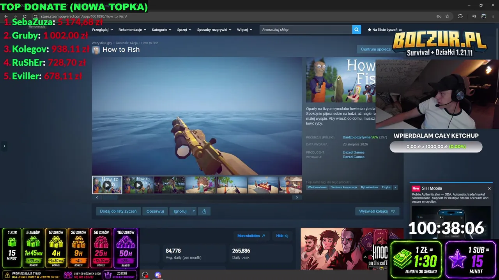The height and width of the screenshot is (280, 499).
Task: Open the Więcej dropdown menu
Action: pyautogui.click(x=245, y=30)
